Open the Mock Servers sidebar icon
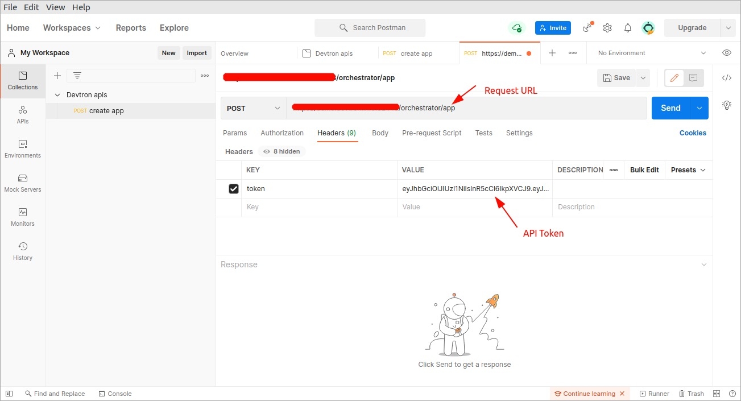741x401 pixels. [23, 183]
